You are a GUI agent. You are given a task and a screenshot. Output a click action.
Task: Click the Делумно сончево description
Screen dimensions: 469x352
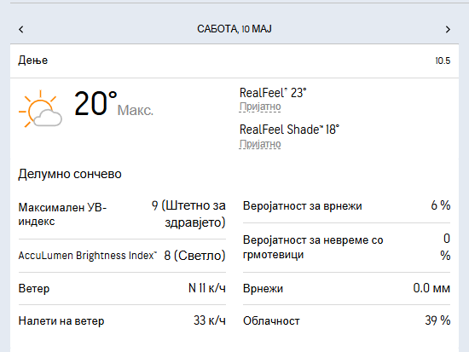[70, 174]
